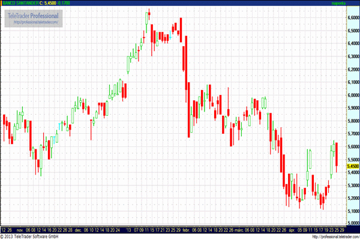Select the febr. label on date axis
This screenshot has width=360, height=240.
point(185,230)
